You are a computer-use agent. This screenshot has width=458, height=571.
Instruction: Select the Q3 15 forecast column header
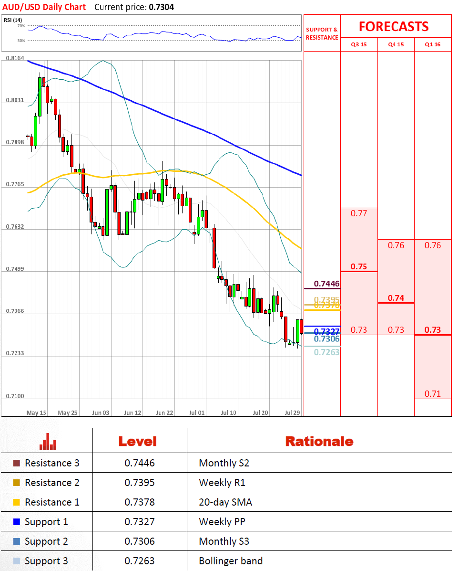point(359,44)
